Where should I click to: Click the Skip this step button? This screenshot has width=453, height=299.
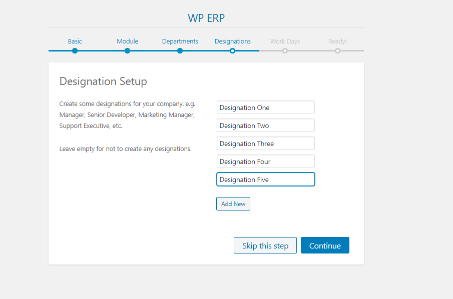point(265,245)
